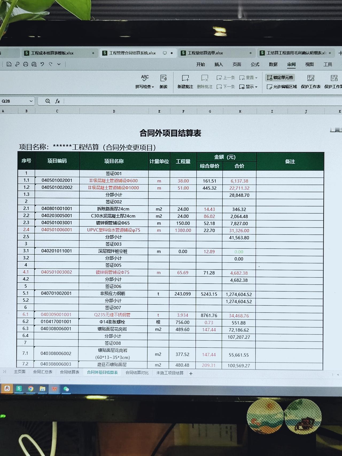Open green WPS spreadsheet icon in taskbar
The height and width of the screenshot is (456, 342).
(x=19, y=388)
